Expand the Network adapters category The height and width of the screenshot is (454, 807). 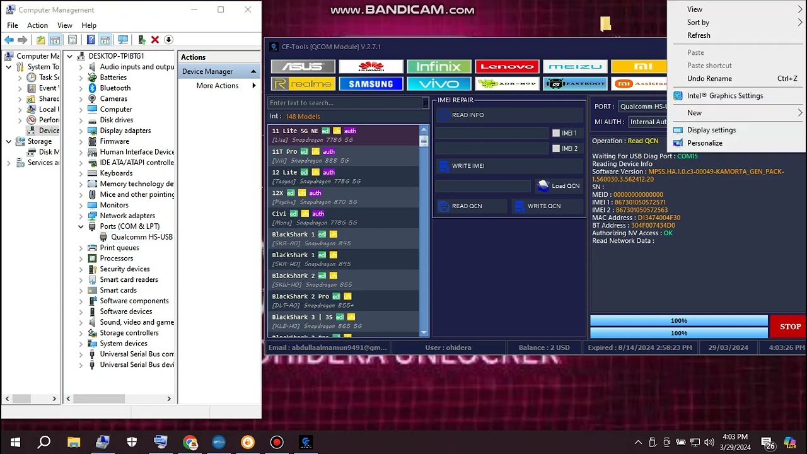click(81, 216)
